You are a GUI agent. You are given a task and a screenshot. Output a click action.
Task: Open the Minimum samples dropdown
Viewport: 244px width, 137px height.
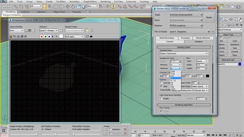click(176, 65)
